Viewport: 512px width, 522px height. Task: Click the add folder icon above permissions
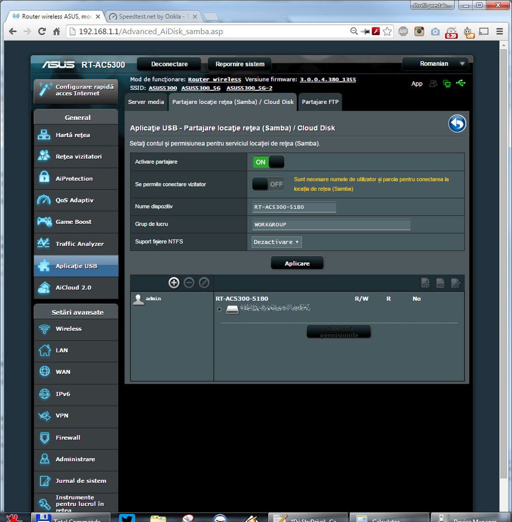point(425,283)
